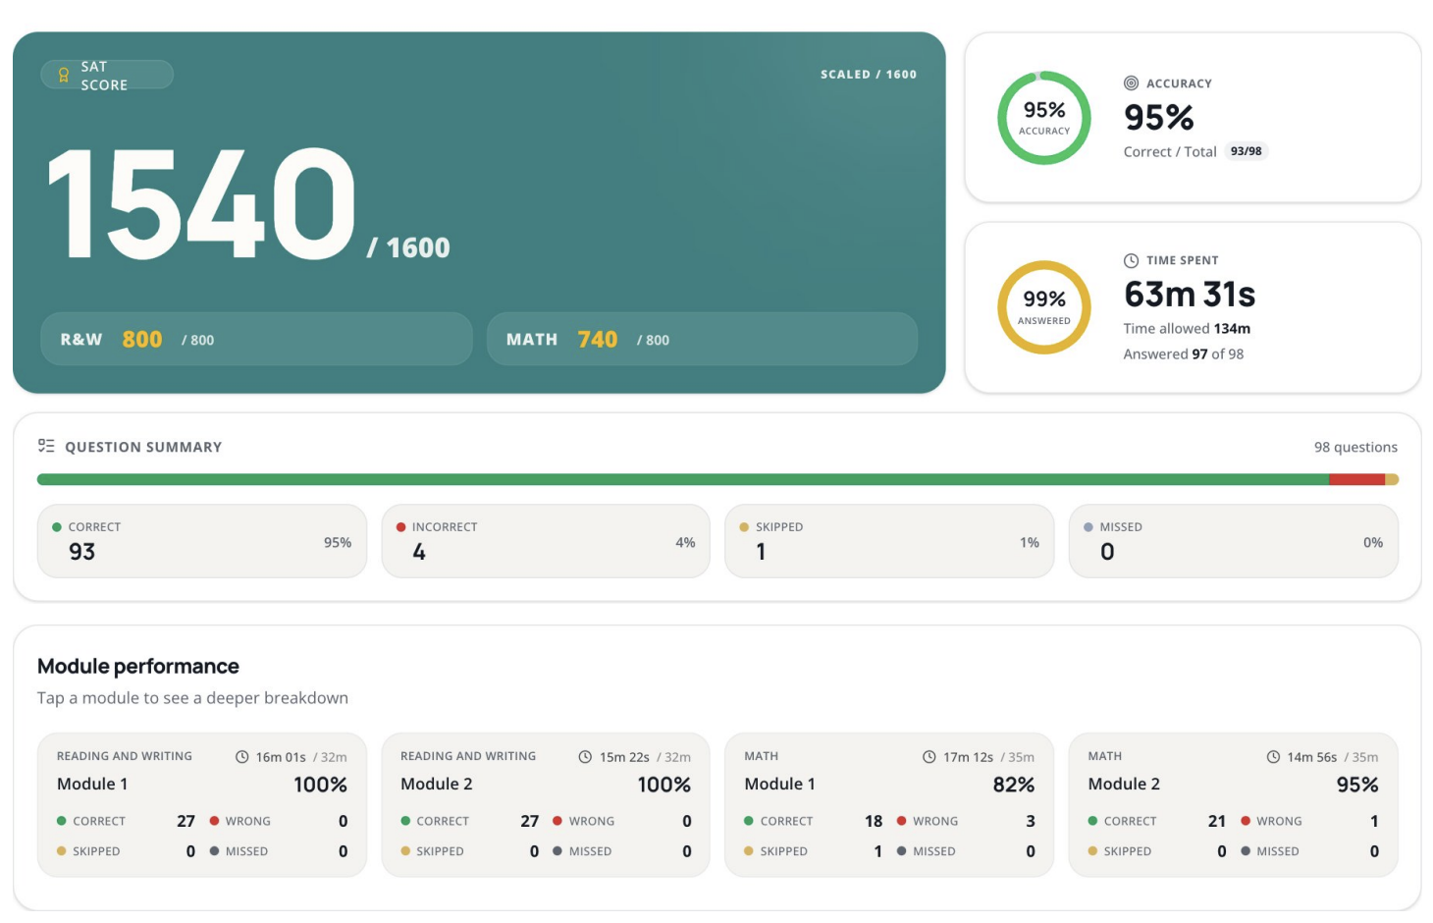Image resolution: width=1433 pixels, height=923 pixels.
Task: Open the Math Module 2 card
Action: (1233, 804)
